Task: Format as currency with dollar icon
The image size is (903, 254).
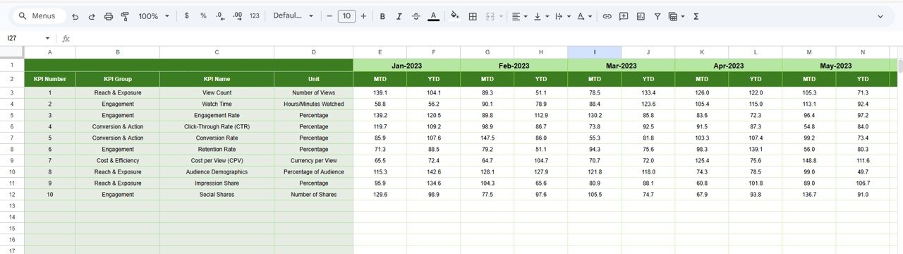Action: pos(186,16)
